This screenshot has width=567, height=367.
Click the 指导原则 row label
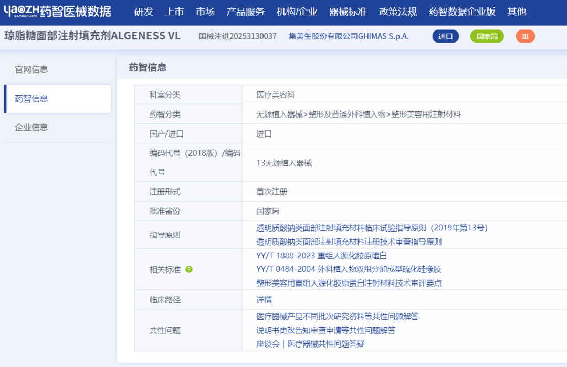point(165,235)
